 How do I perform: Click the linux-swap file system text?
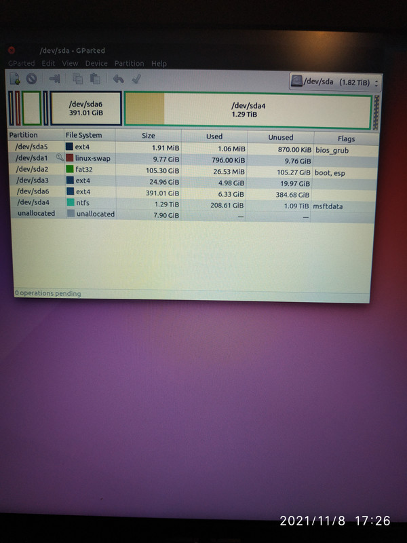[92, 158]
